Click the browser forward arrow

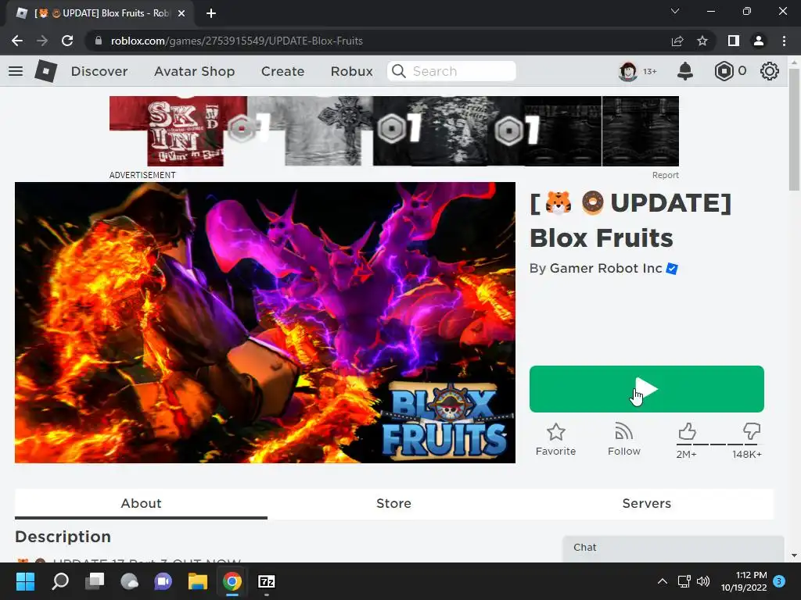click(x=42, y=41)
